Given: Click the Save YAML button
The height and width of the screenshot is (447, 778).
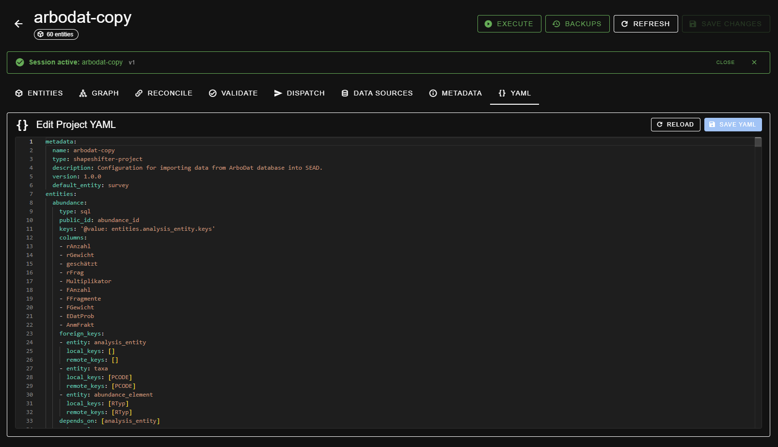Looking at the screenshot, I should 732,125.
